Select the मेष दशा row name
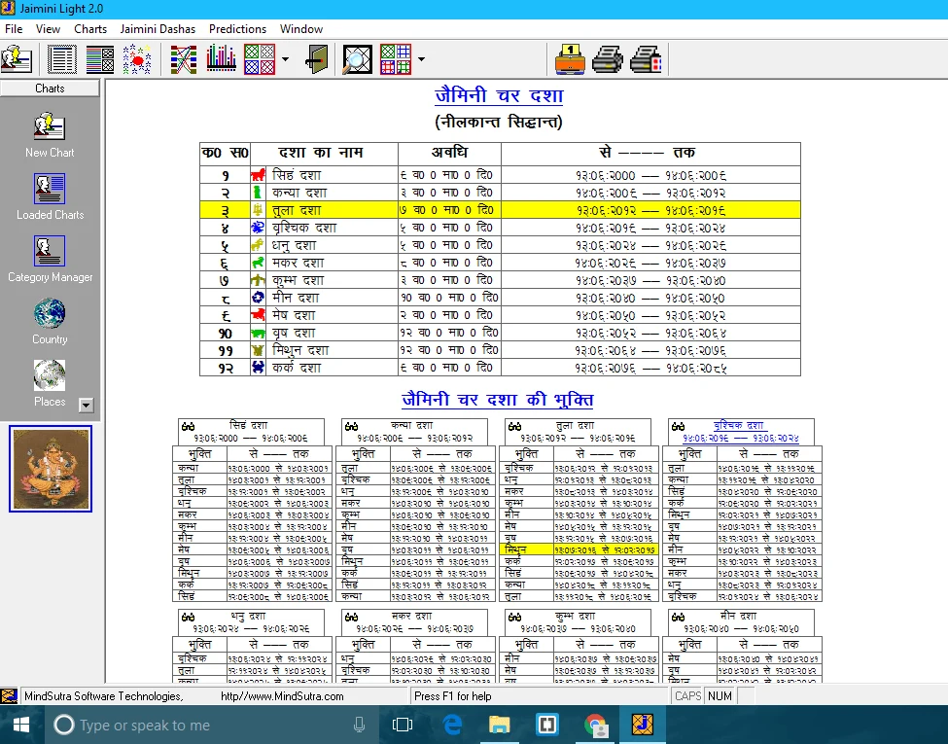This screenshot has width=948, height=744. [x=298, y=316]
